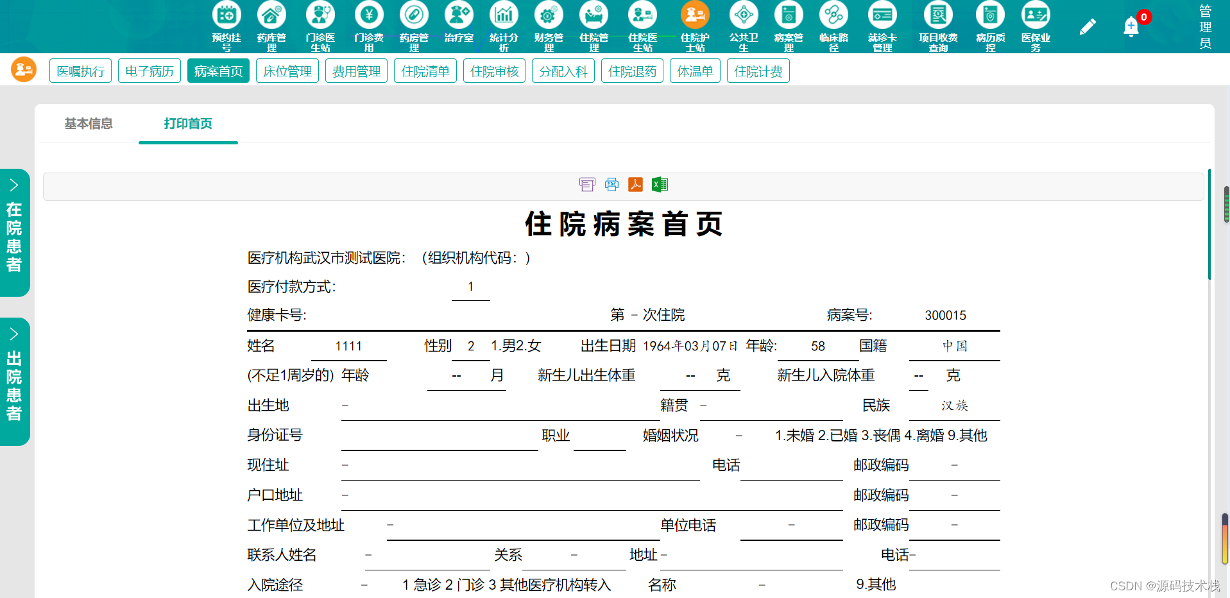This screenshot has width=1230, height=598.
Task: Select the 打印首页 tab
Action: [x=188, y=123]
